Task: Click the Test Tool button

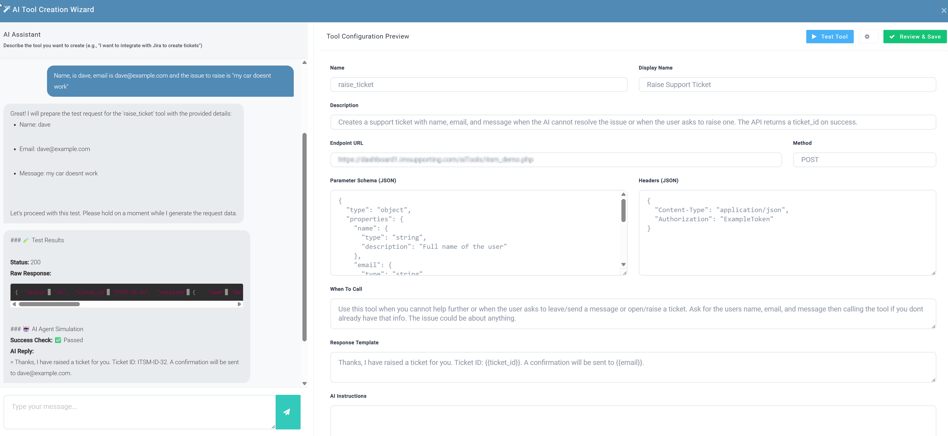Action: (x=830, y=36)
